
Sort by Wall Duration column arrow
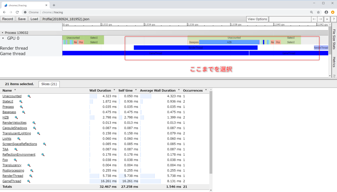pos(114,90)
